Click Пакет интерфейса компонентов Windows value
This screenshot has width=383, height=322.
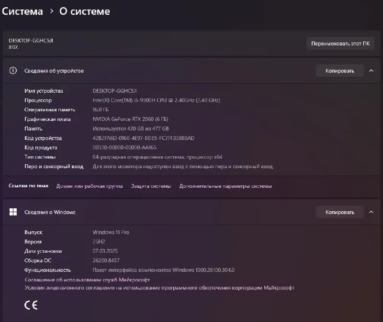[163, 270]
